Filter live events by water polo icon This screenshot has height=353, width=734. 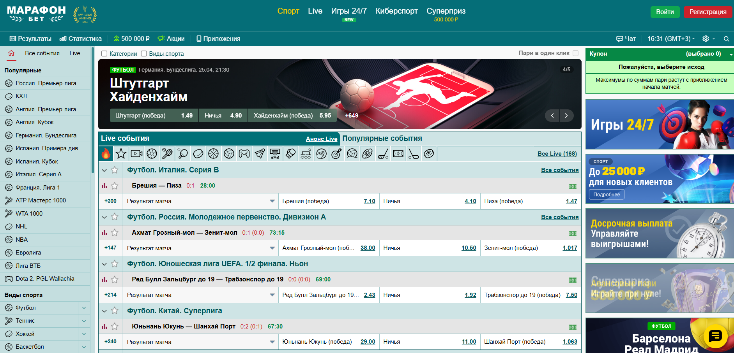[306, 154]
